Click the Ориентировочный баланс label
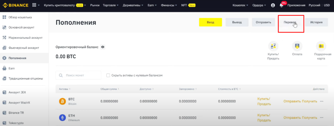This screenshot has width=334, height=126. pos(77,47)
